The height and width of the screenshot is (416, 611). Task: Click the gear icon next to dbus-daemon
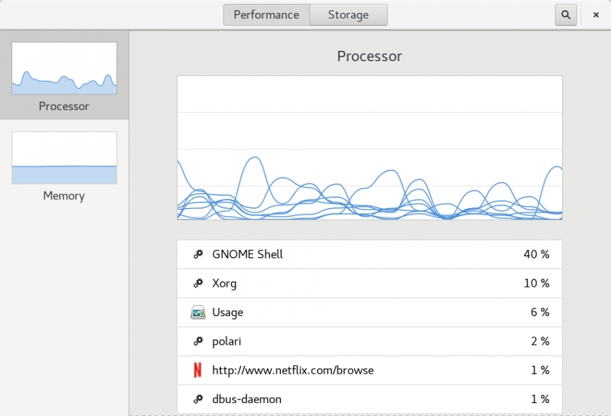[198, 399]
